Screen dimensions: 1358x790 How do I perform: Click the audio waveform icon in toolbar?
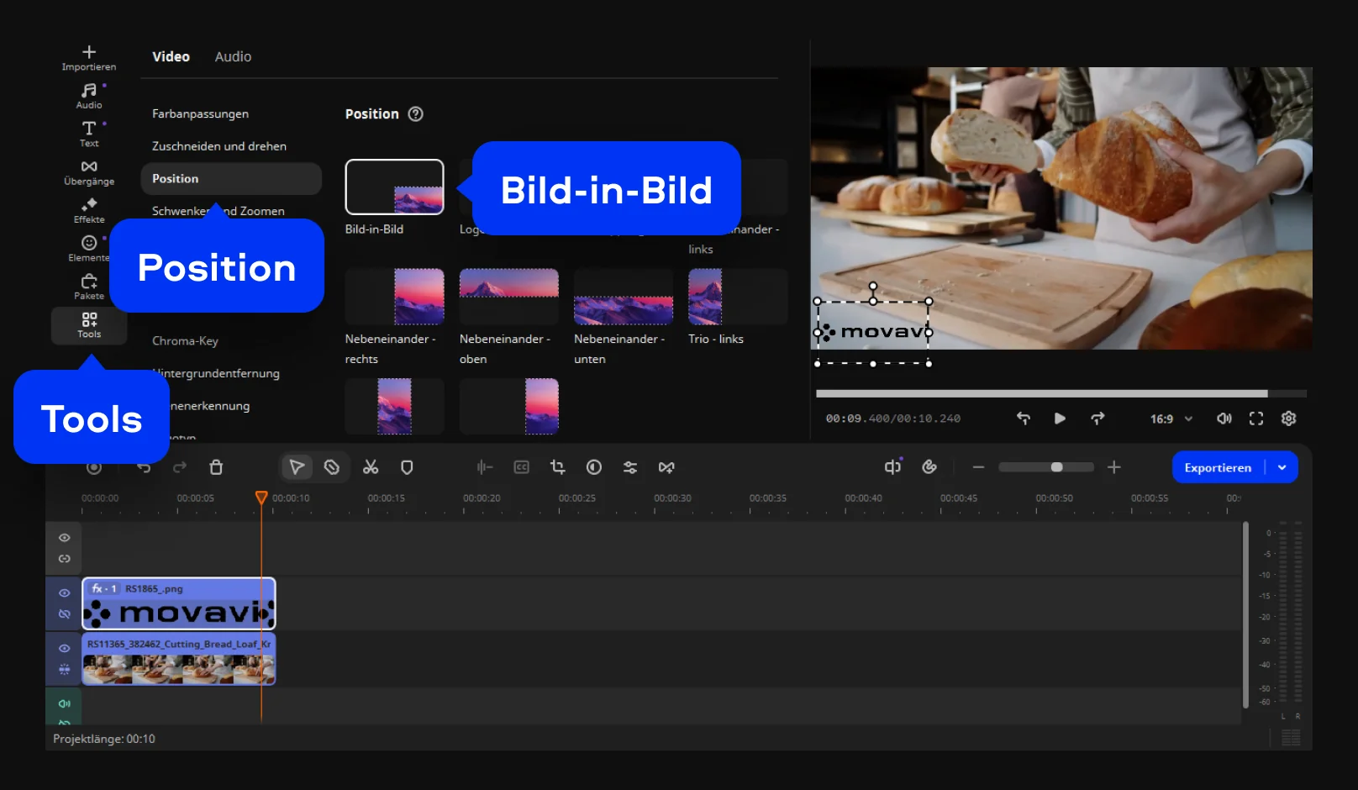coord(485,467)
